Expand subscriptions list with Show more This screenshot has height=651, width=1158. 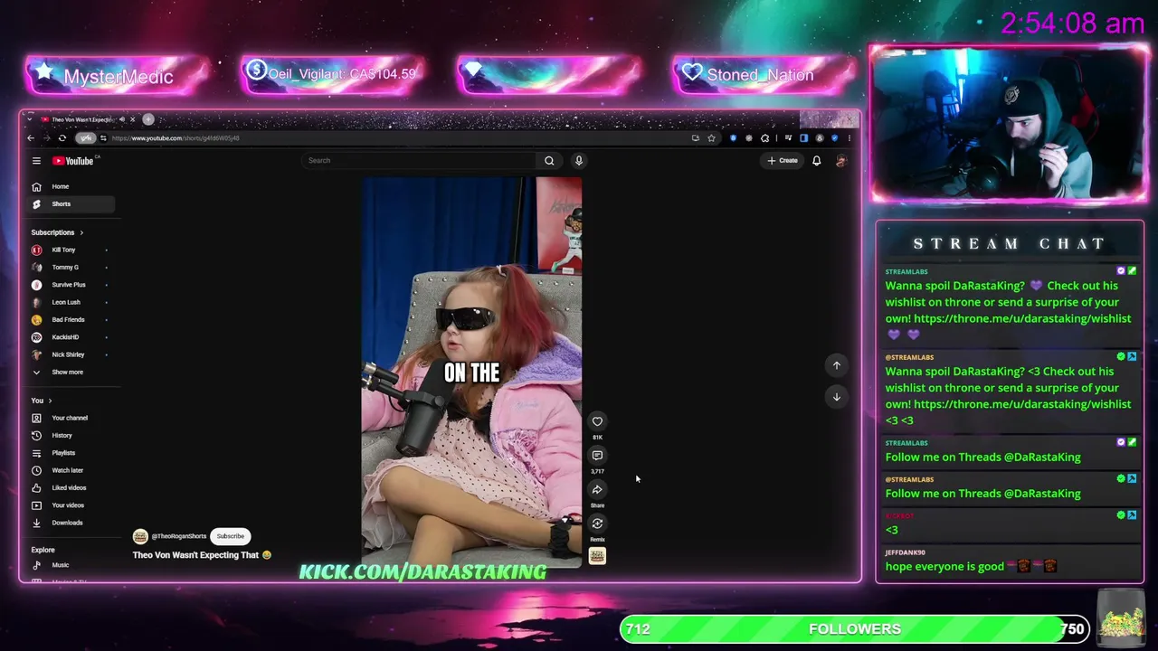[x=72, y=373]
